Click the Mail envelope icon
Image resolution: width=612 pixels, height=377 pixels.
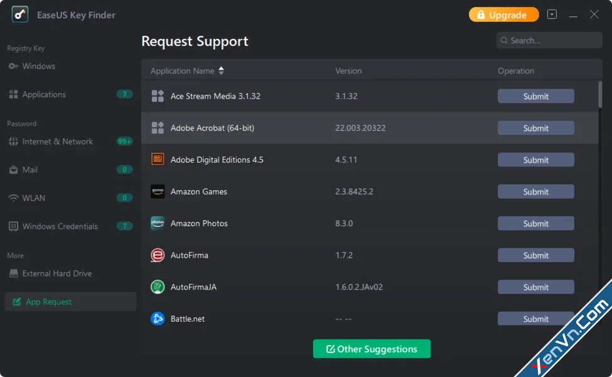(x=14, y=170)
